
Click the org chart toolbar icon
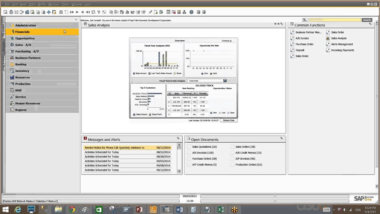(184, 12)
